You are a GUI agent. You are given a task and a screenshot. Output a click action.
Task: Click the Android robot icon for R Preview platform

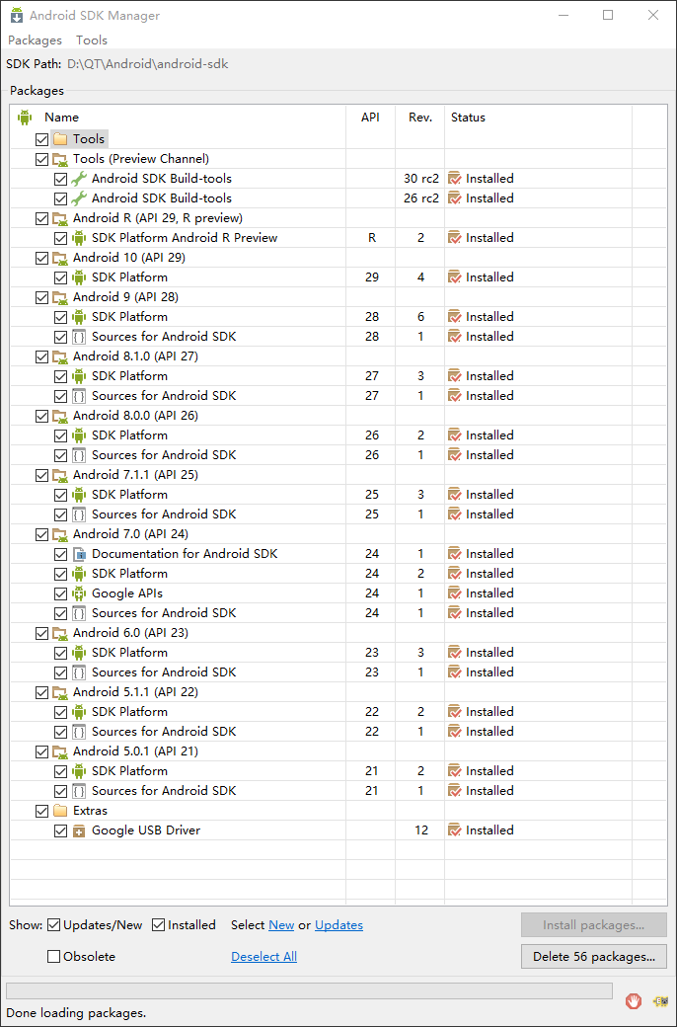pyautogui.click(x=79, y=238)
